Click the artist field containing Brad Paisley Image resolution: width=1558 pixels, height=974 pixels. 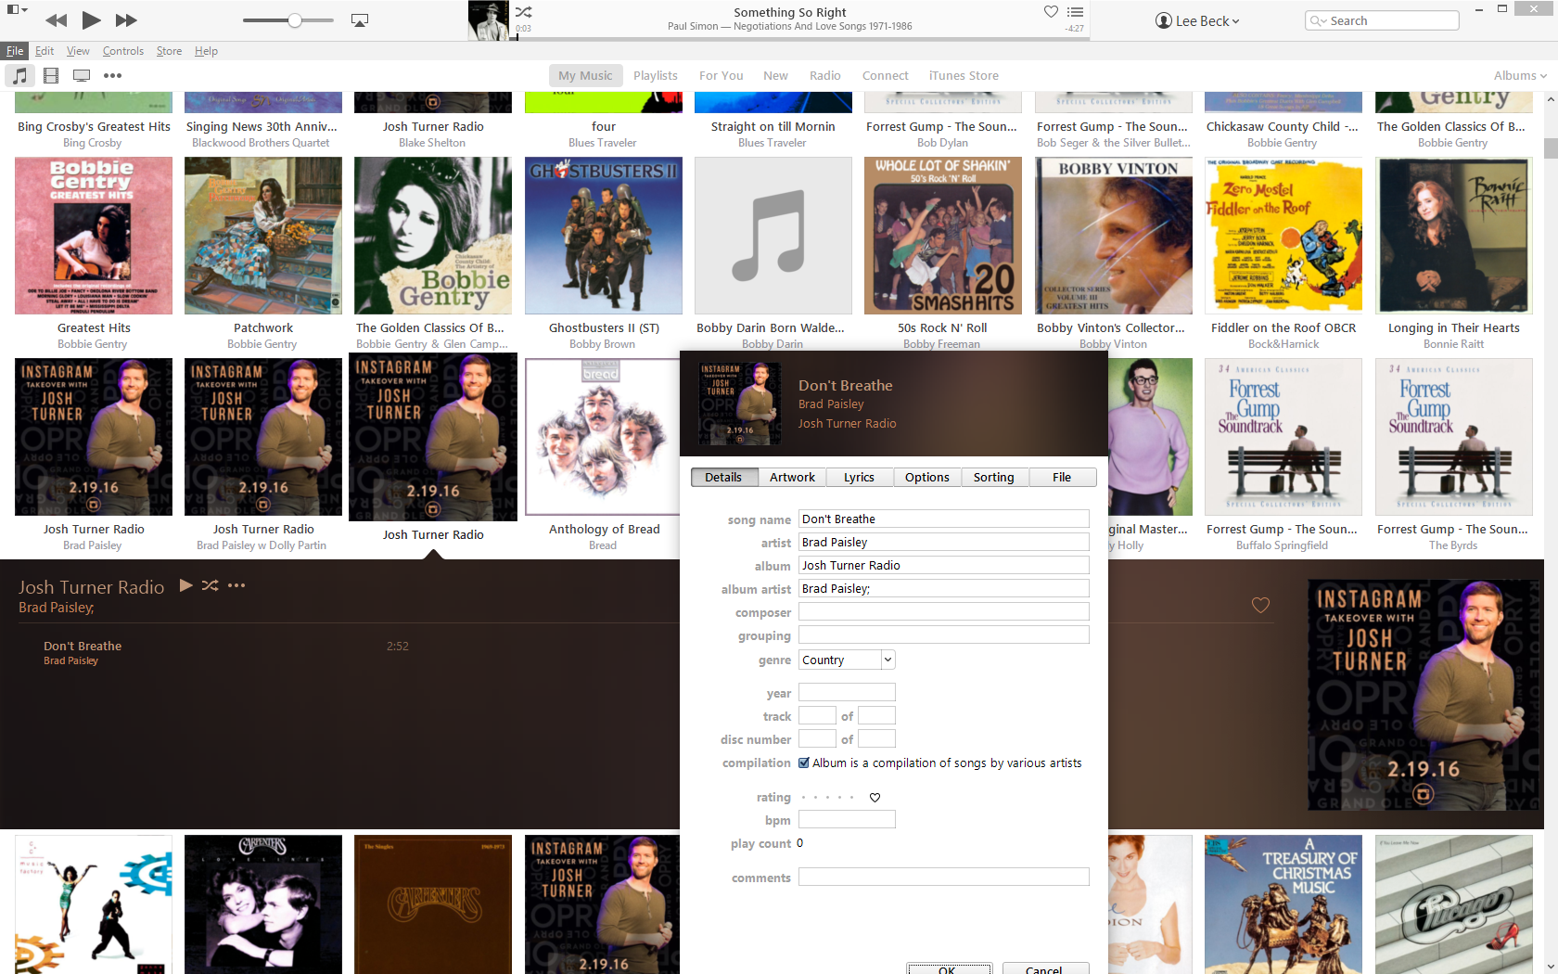[x=944, y=542]
